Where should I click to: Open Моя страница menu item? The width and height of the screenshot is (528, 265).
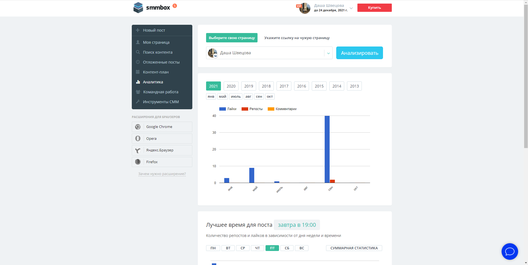click(156, 42)
